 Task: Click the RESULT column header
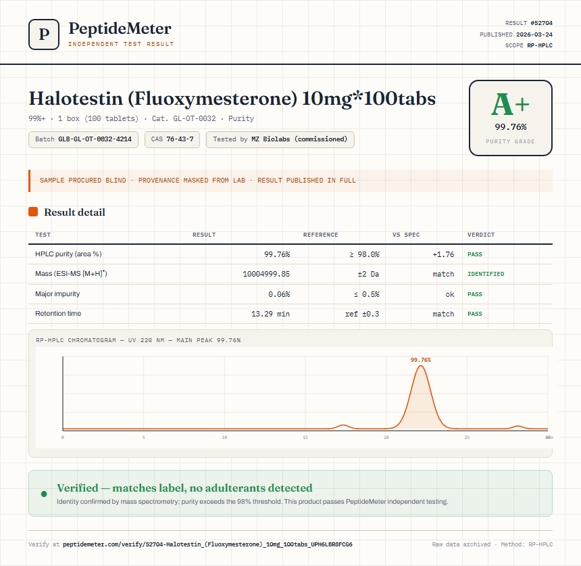click(204, 235)
